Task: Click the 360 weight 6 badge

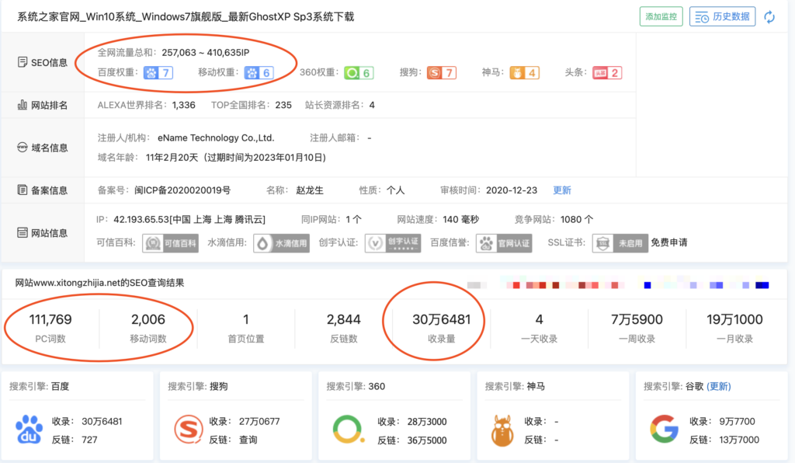Action: coord(359,72)
